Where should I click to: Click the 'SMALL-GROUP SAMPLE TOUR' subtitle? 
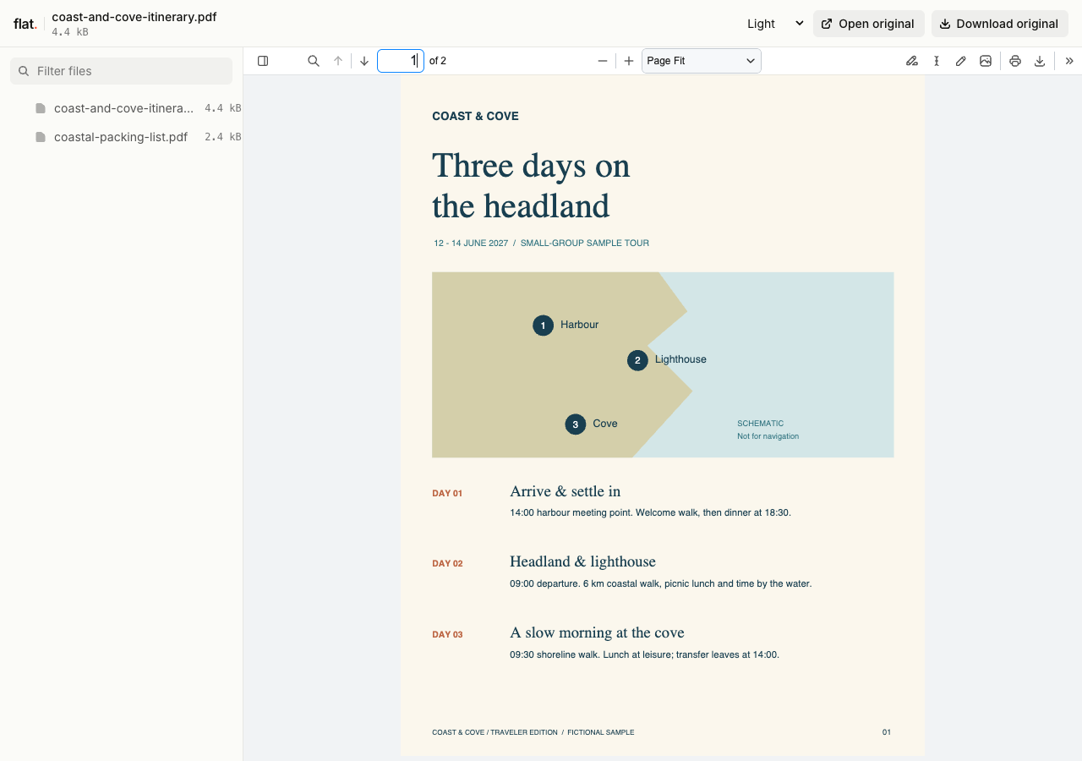click(585, 243)
